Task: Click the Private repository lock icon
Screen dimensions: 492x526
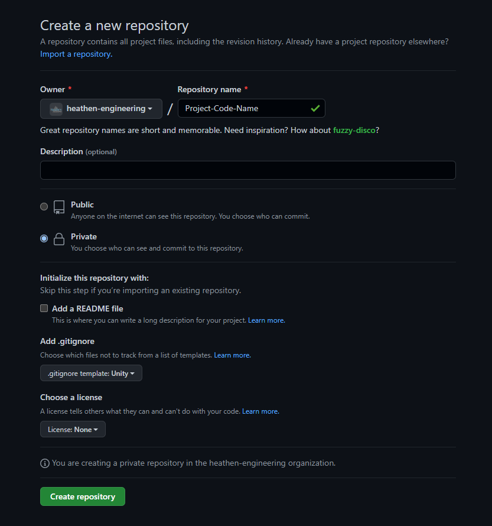Action: coord(59,239)
